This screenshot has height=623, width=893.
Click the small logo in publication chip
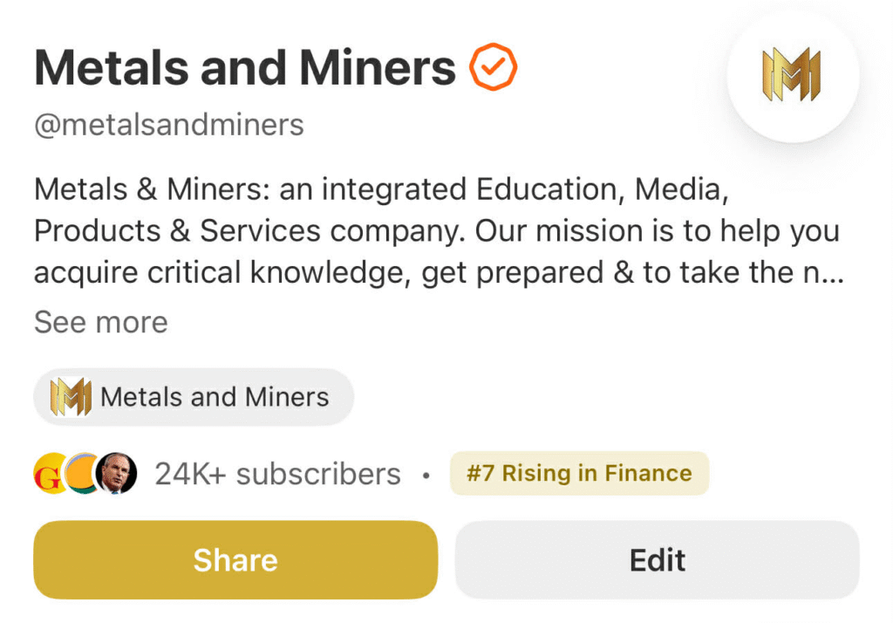click(x=72, y=397)
